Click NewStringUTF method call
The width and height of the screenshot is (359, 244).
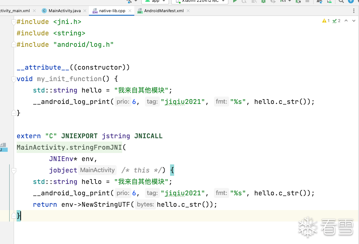coord(106,205)
